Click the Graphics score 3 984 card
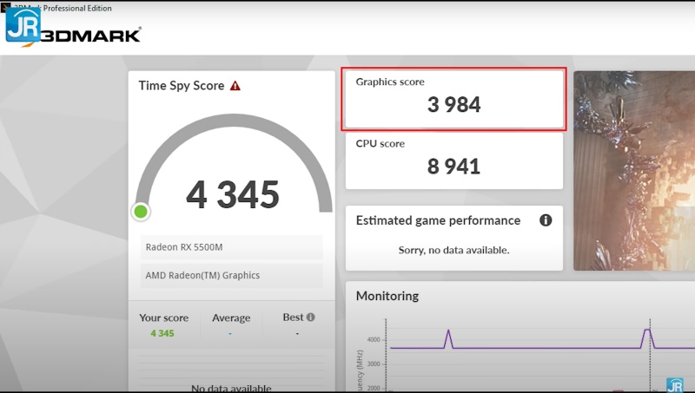695x393 pixels. 453,98
